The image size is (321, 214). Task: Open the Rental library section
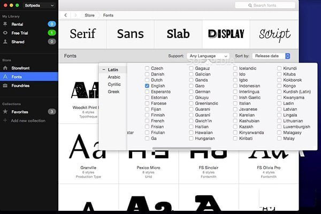click(29, 24)
